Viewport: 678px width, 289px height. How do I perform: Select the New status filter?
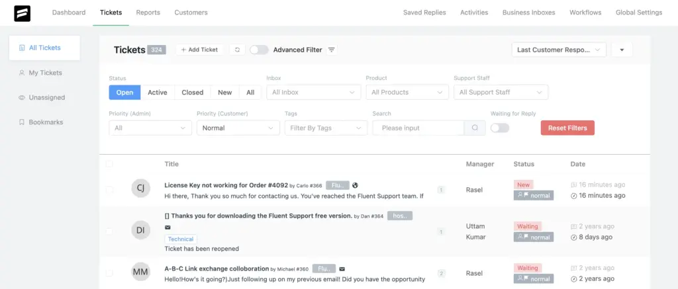pyautogui.click(x=225, y=93)
